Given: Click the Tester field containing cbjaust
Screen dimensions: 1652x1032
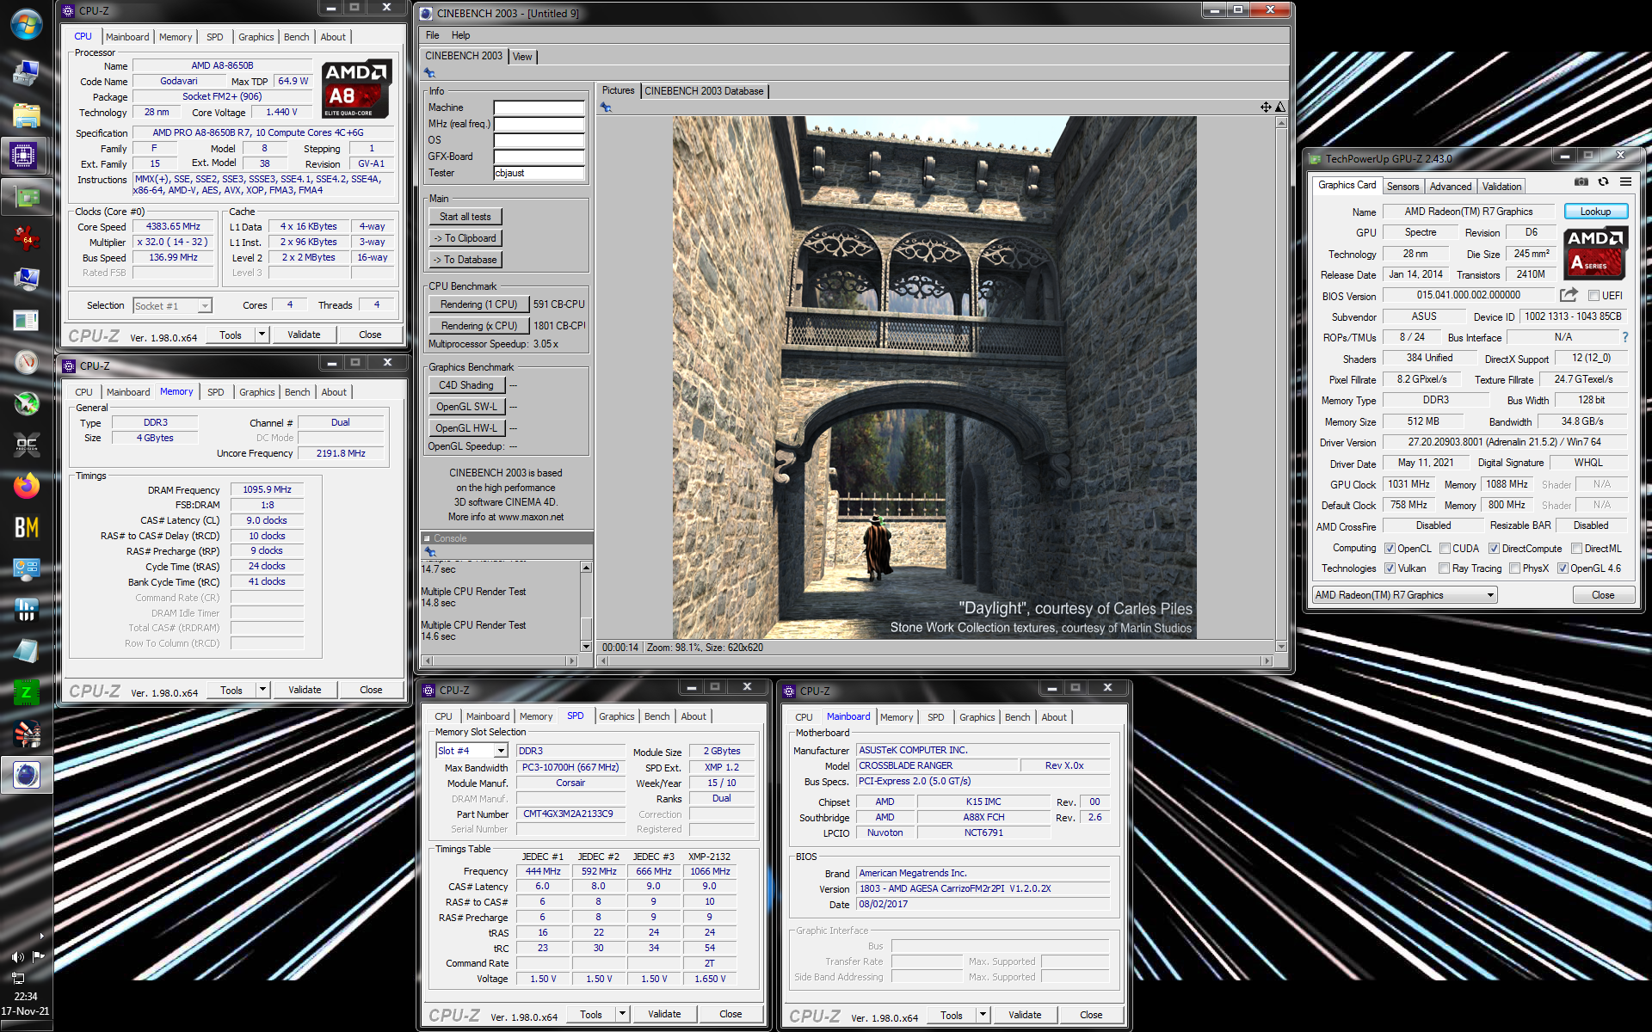Looking at the screenshot, I should pos(539,173).
